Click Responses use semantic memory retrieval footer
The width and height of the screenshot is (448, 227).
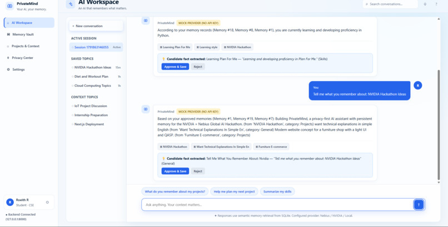click(x=283, y=215)
